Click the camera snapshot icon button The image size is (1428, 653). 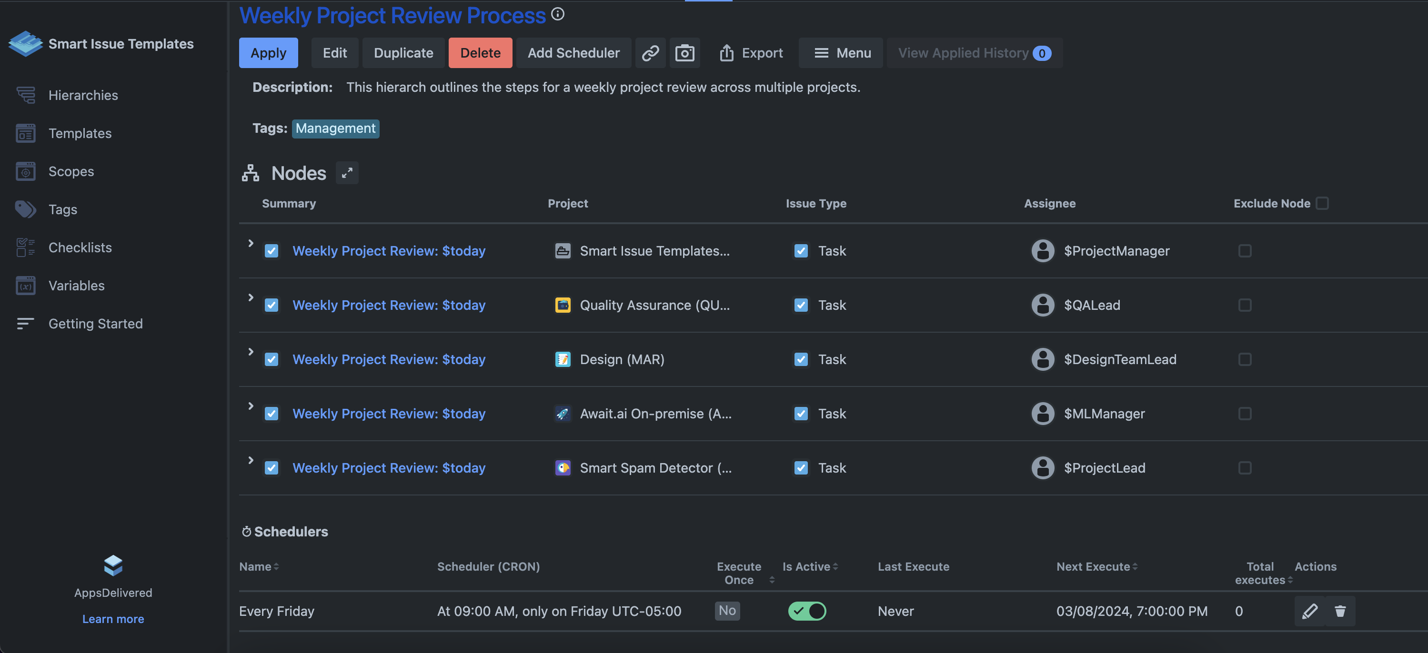coord(684,53)
